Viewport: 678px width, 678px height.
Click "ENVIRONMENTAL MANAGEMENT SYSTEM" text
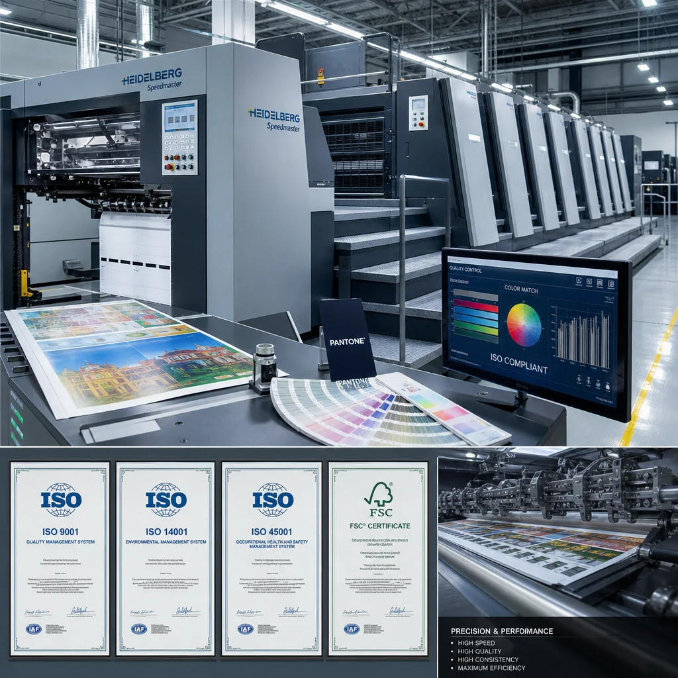pyautogui.click(x=166, y=542)
